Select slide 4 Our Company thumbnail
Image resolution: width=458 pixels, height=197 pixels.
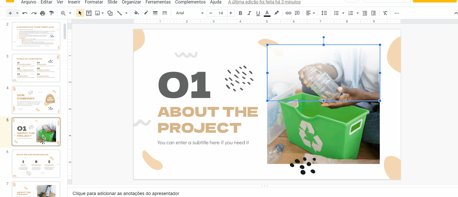[x=36, y=100]
